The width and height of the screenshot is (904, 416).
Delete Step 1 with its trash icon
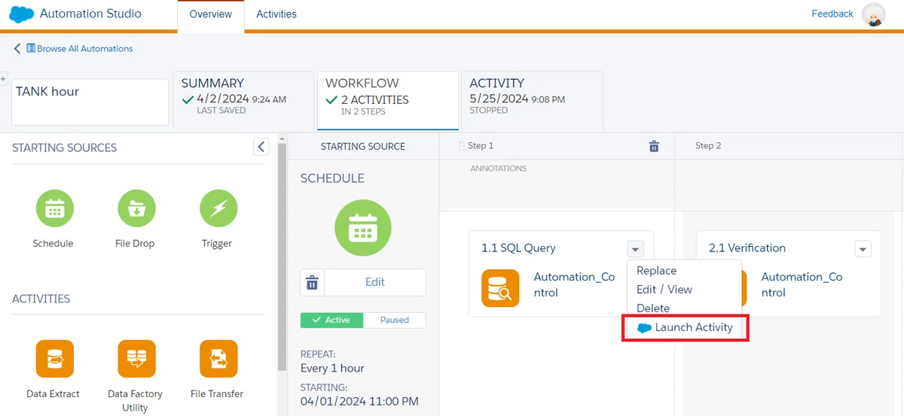[x=654, y=146]
